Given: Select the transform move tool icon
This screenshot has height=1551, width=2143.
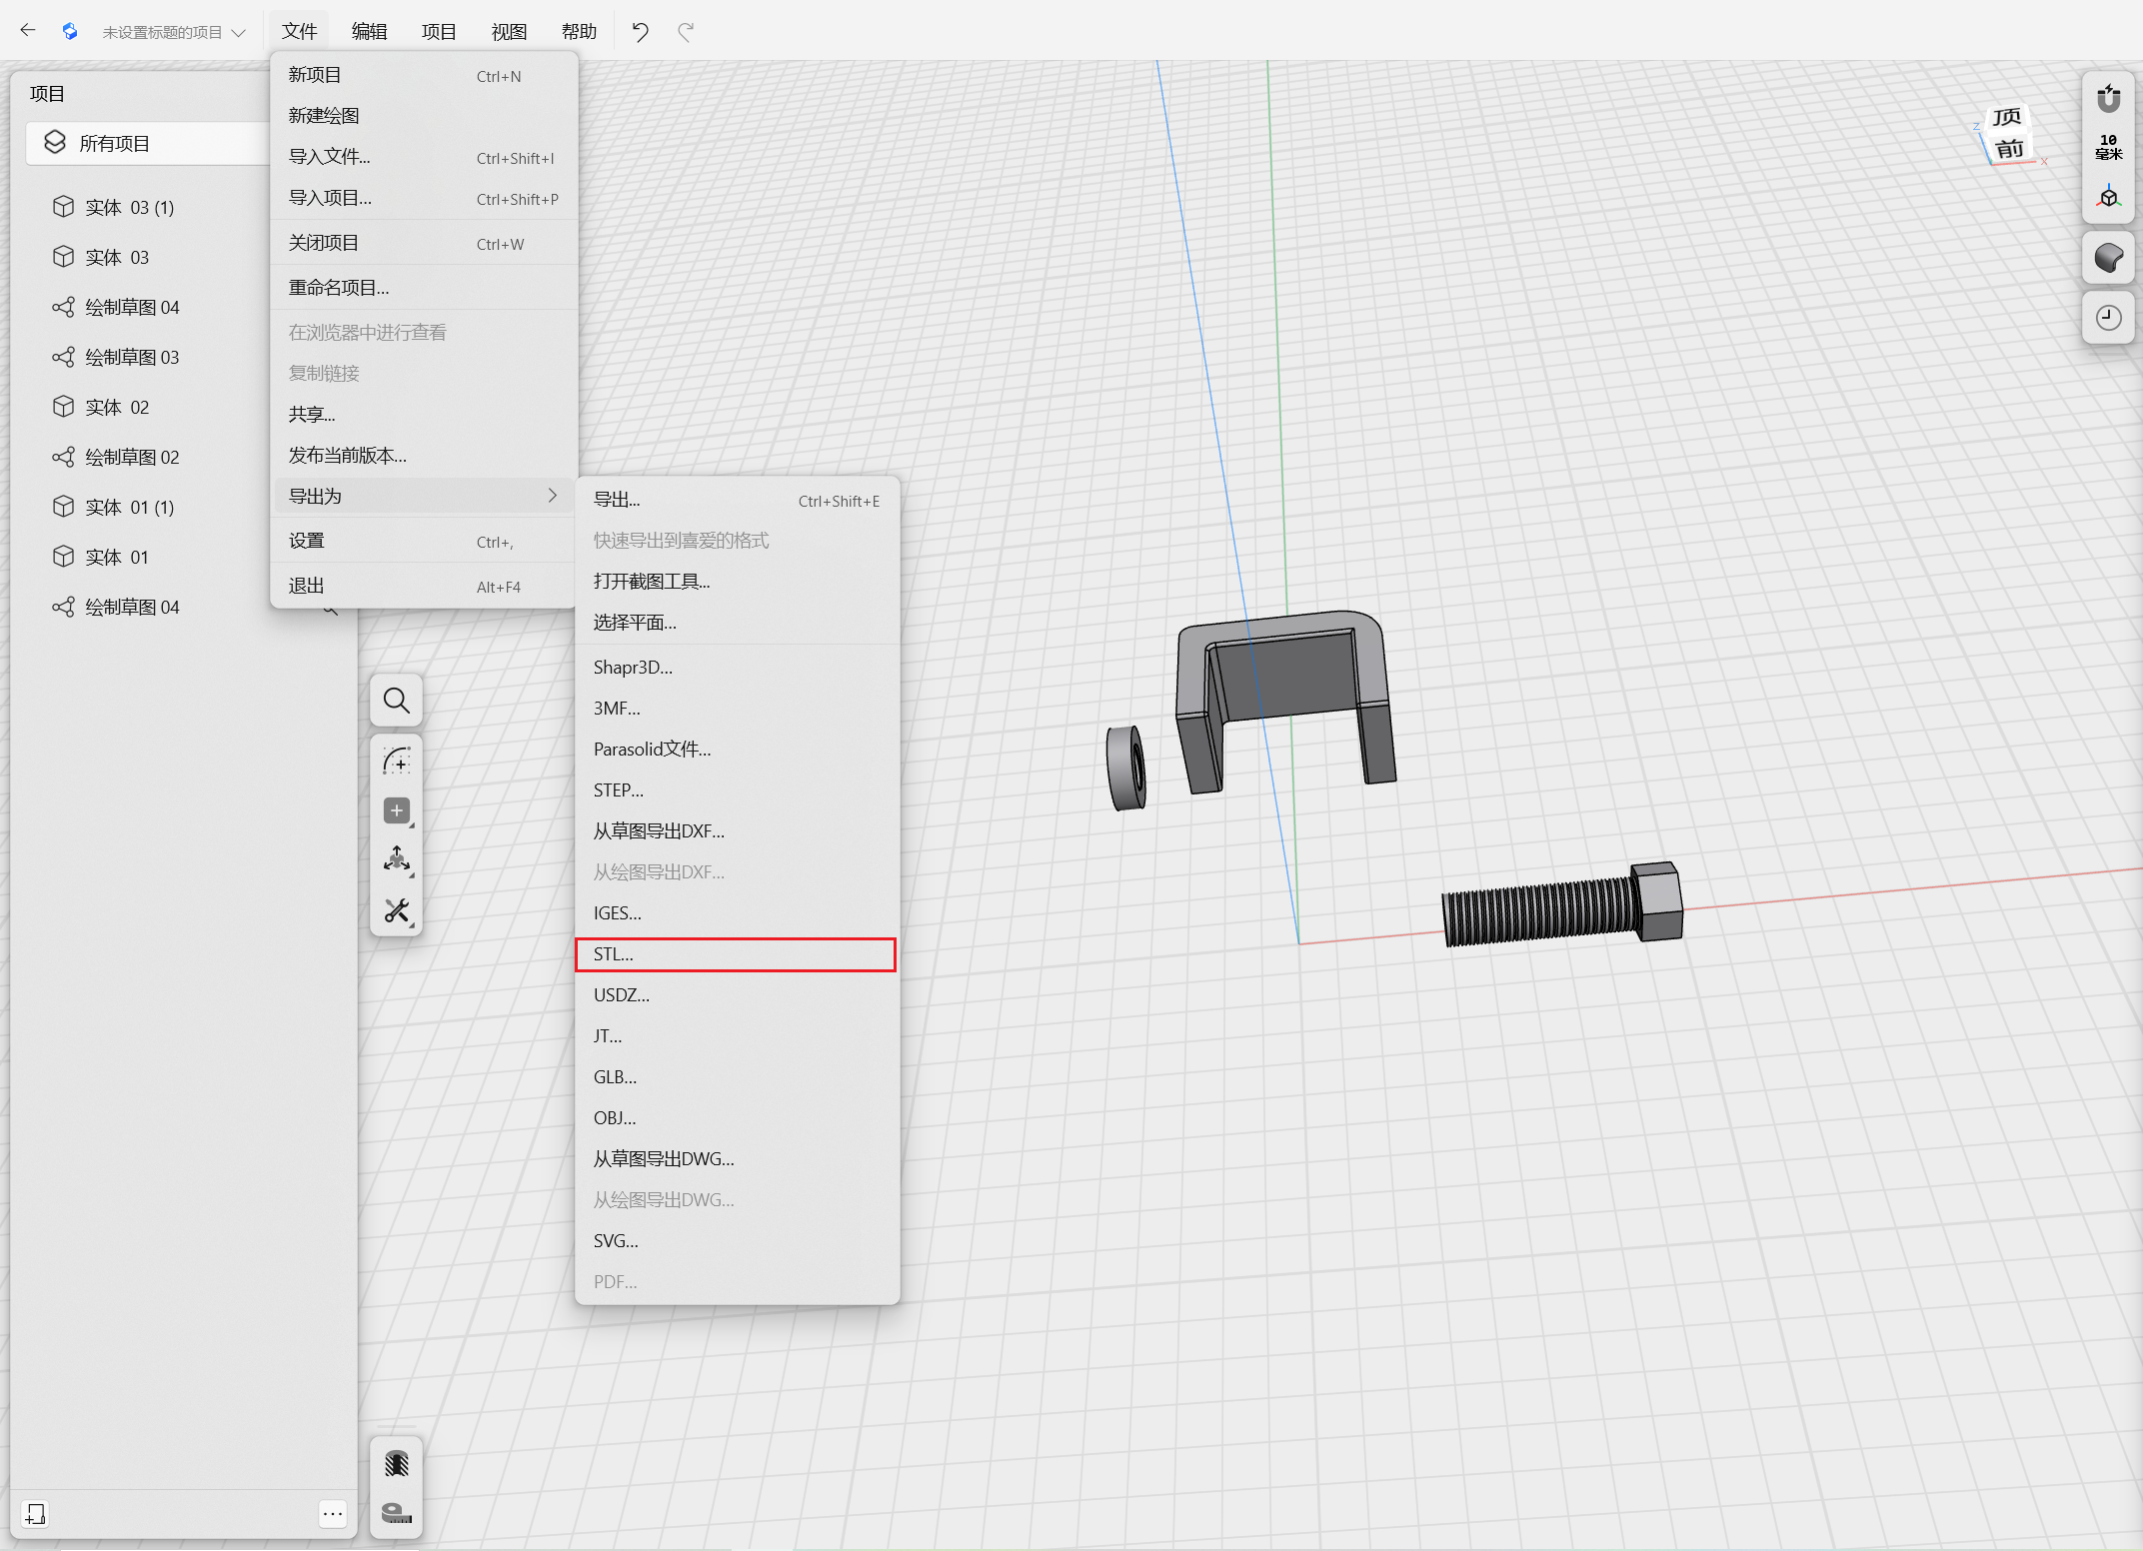Looking at the screenshot, I should point(397,859).
